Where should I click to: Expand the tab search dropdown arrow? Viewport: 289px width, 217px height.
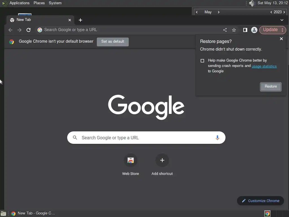(x=282, y=20)
